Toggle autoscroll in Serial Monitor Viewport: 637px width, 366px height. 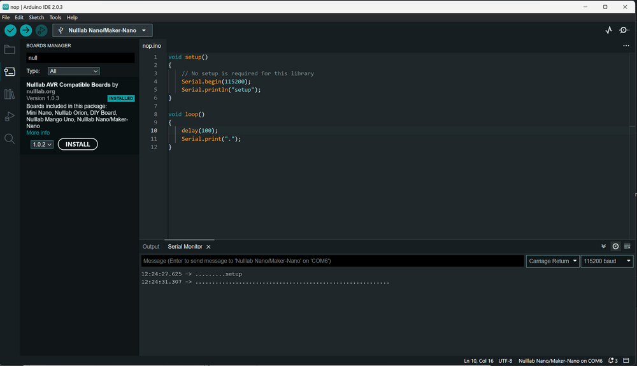(603, 246)
